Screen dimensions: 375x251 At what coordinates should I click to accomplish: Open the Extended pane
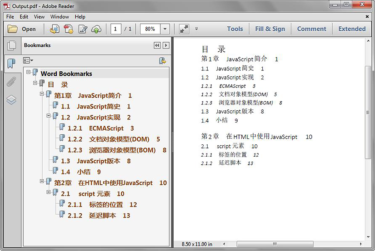(x=352, y=29)
